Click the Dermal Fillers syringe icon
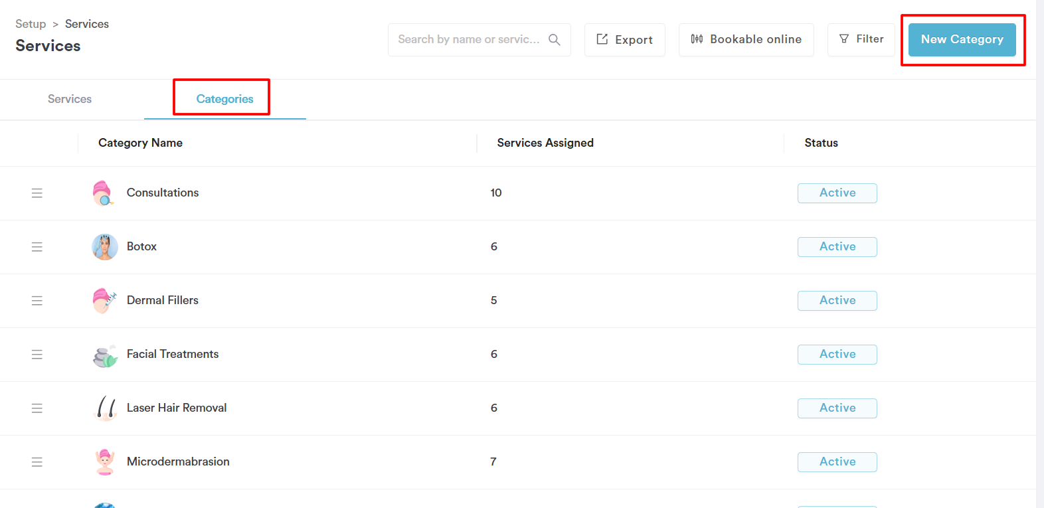 [104, 301]
